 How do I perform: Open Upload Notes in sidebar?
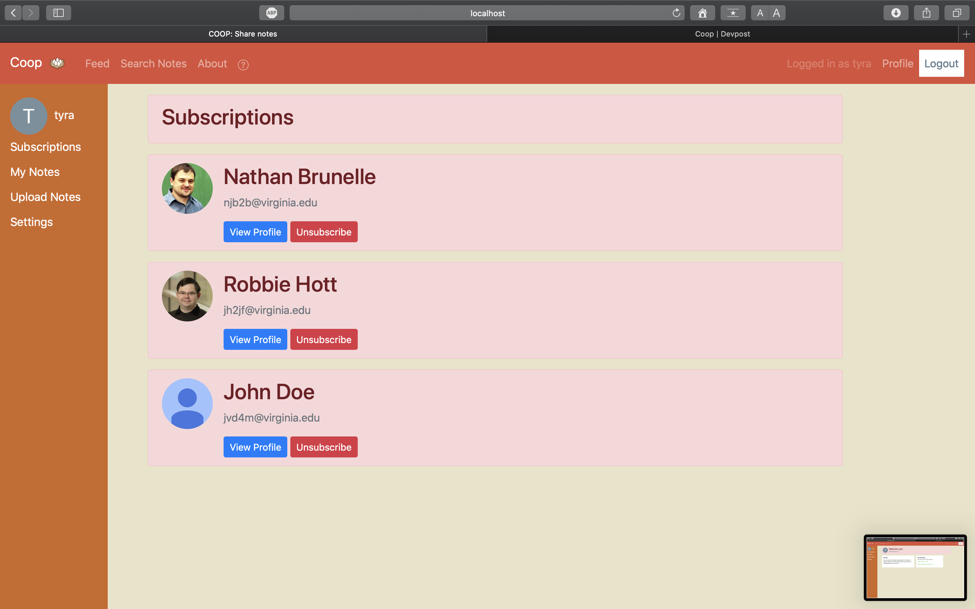(45, 197)
